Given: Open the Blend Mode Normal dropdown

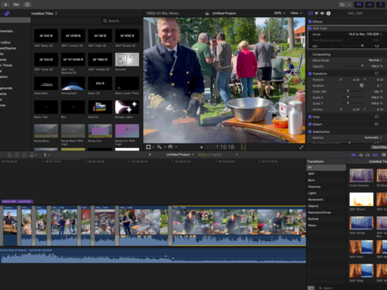Looking at the screenshot, I should pyautogui.click(x=375, y=60).
